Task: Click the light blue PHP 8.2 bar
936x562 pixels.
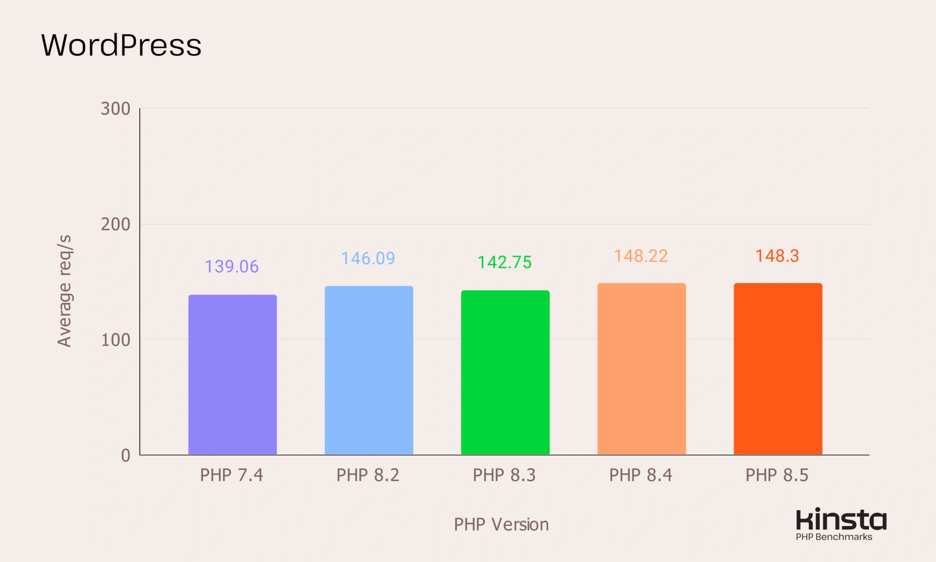Action: 369,370
